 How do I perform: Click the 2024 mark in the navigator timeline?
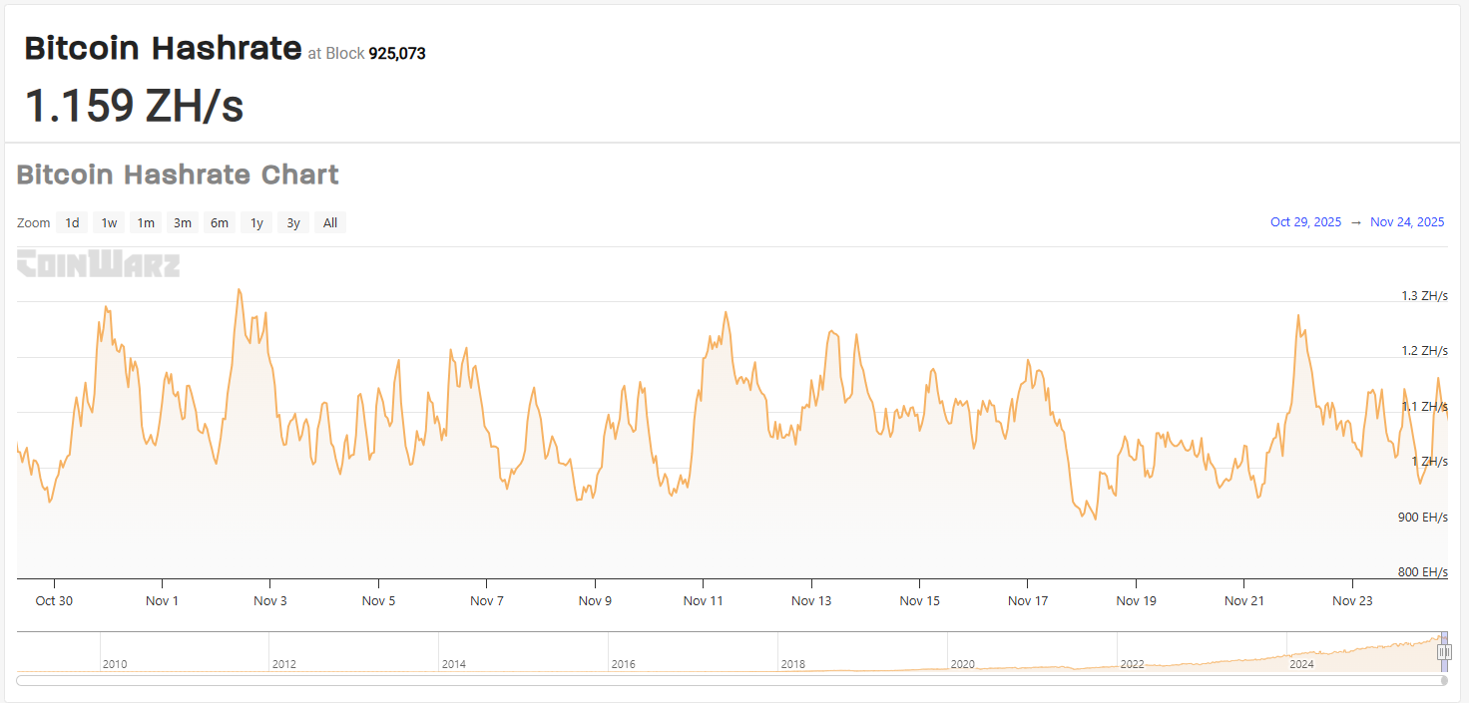(1303, 662)
